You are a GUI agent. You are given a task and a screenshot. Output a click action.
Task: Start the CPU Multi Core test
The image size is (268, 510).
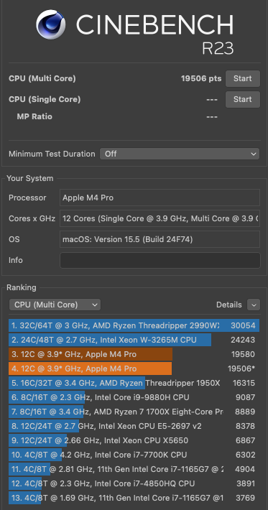coord(243,79)
